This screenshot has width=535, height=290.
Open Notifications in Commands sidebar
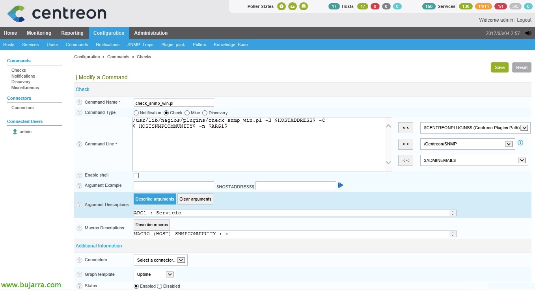click(23, 76)
